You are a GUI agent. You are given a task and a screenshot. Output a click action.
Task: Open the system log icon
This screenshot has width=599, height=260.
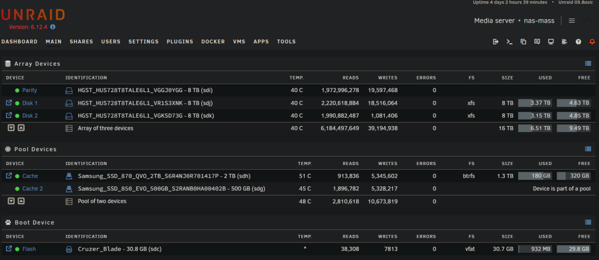point(564,42)
